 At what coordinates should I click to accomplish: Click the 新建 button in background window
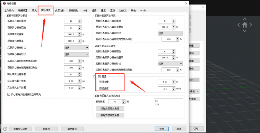coord(194,46)
